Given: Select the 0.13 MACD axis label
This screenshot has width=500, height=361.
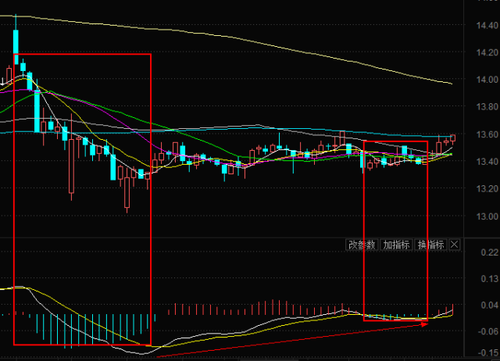Looking at the screenshot, I should [490, 279].
